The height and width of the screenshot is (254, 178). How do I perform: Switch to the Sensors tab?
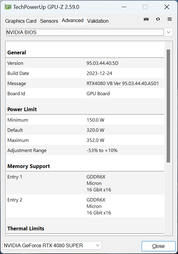pos(49,21)
